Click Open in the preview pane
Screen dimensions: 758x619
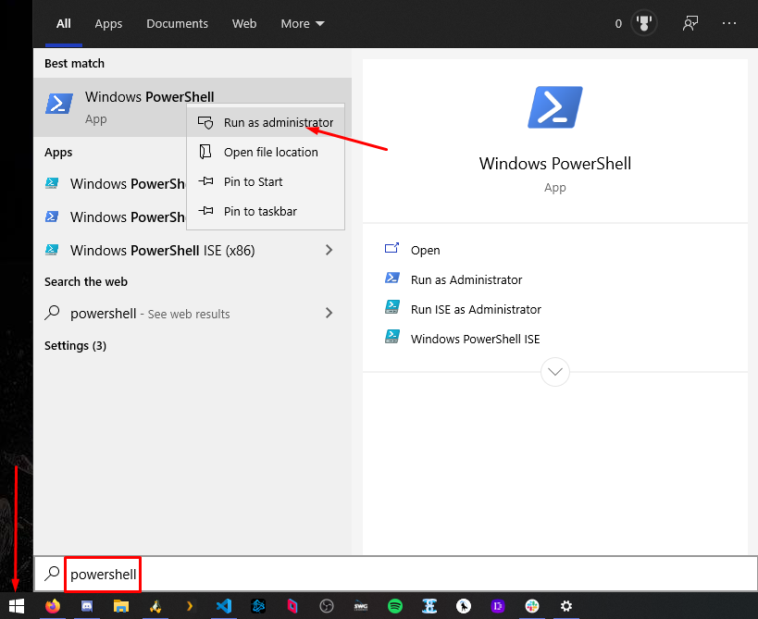[426, 251]
